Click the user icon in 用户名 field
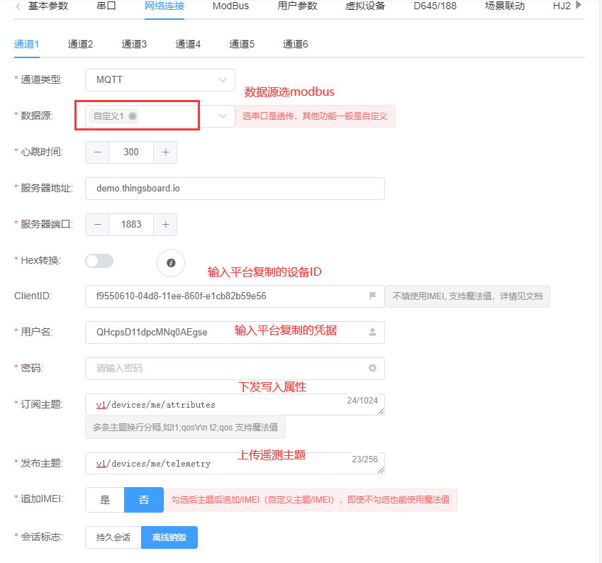The width and height of the screenshot is (602, 563). click(x=373, y=332)
